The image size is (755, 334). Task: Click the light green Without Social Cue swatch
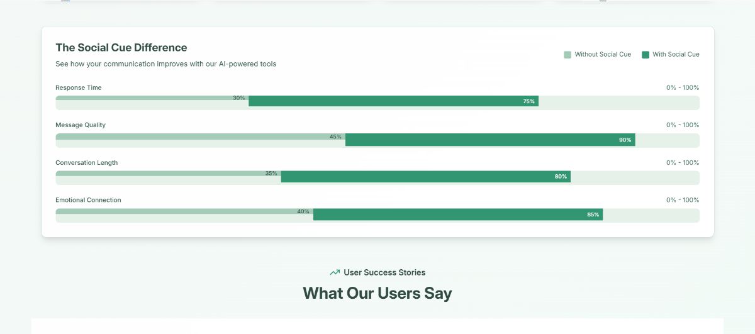[x=568, y=55]
